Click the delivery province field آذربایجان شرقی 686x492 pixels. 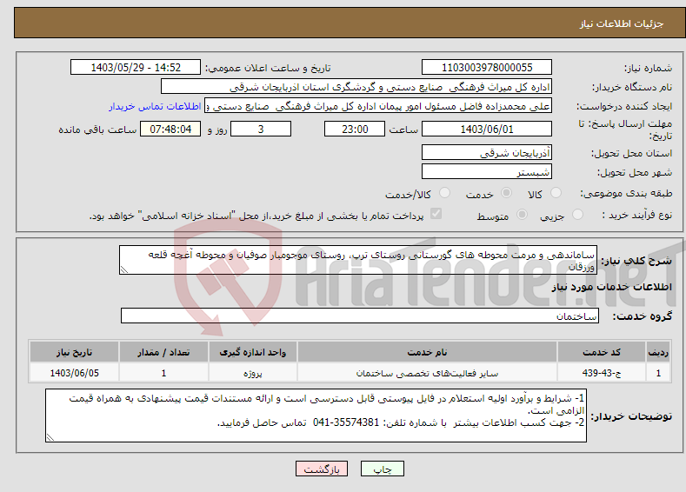point(487,153)
